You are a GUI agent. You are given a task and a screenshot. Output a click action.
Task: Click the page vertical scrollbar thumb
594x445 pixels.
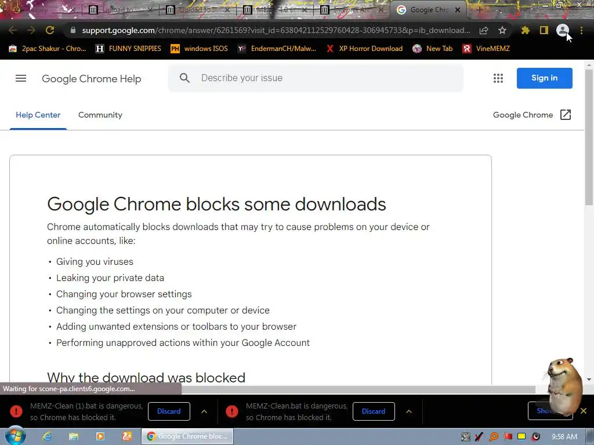[x=589, y=136]
